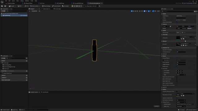Open Class Settings
The height and width of the screenshot is (111, 198).
(x=46, y=6)
